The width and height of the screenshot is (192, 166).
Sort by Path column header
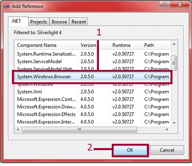156,45
